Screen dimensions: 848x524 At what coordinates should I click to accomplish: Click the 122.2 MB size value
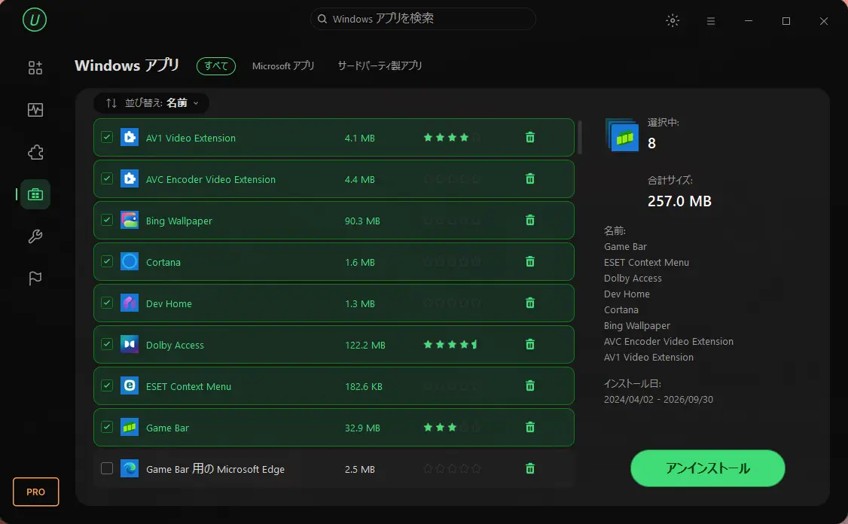365,345
